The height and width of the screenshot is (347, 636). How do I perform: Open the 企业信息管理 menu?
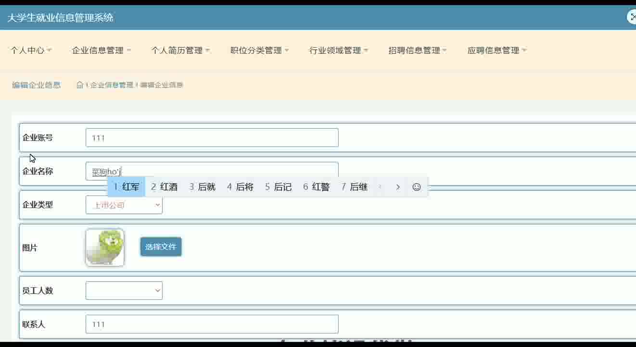tap(102, 50)
